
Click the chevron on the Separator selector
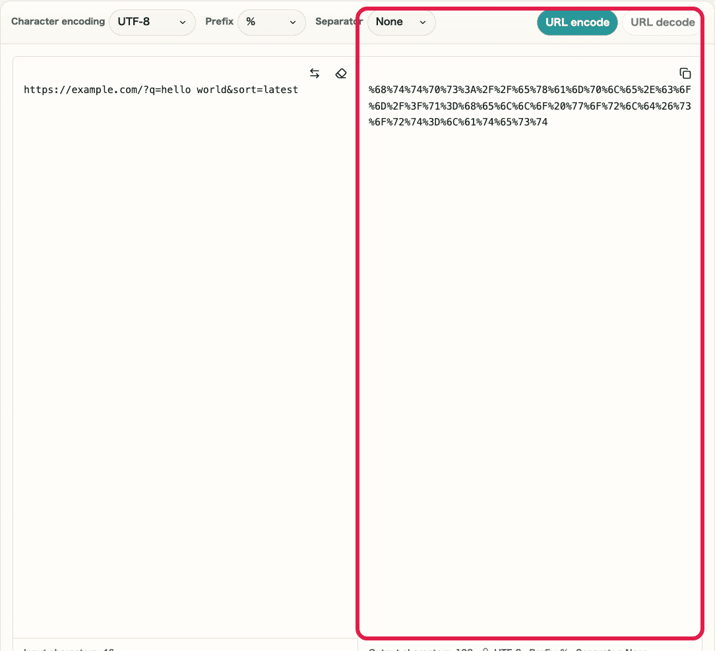422,22
